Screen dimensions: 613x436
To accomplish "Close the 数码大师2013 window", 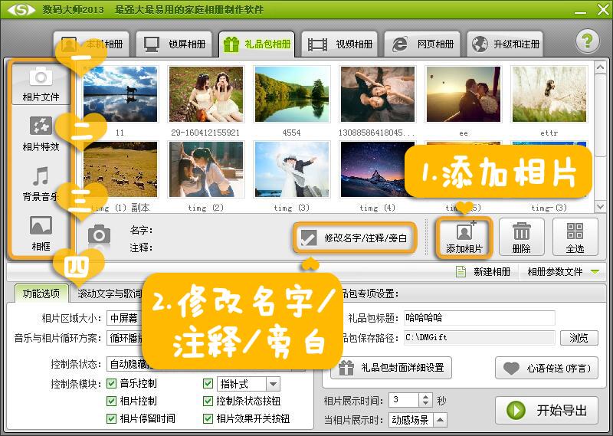I will [x=603, y=9].
